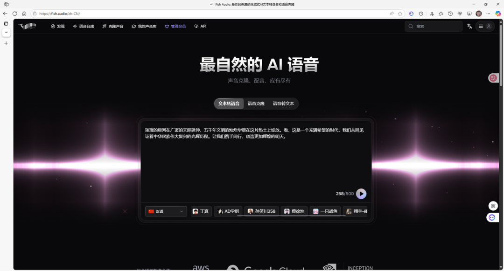Click the site language translate icon
The height and width of the screenshot is (271, 504).
[469, 26]
